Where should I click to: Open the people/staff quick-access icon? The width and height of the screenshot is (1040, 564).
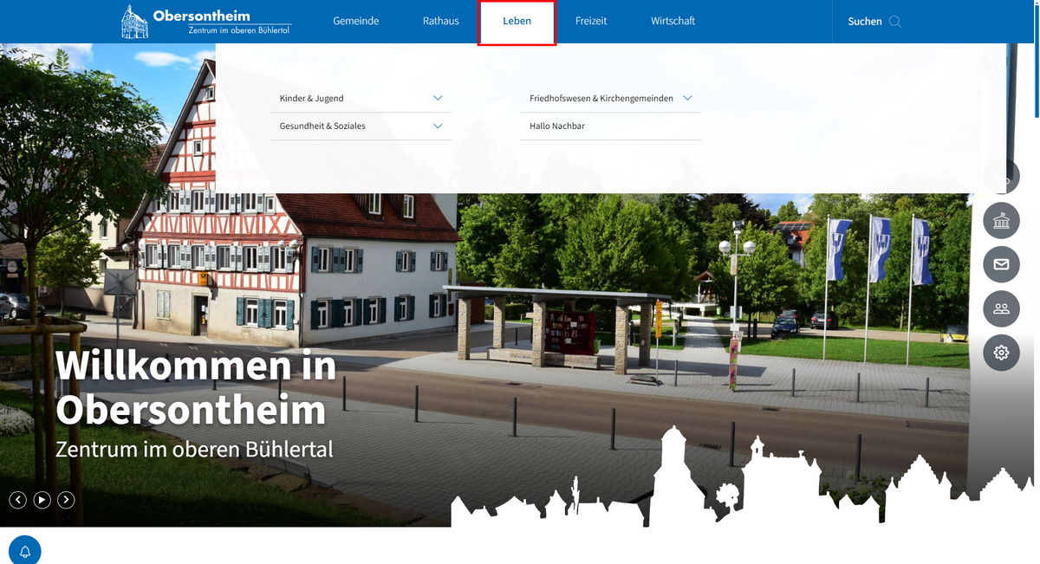(x=1002, y=308)
